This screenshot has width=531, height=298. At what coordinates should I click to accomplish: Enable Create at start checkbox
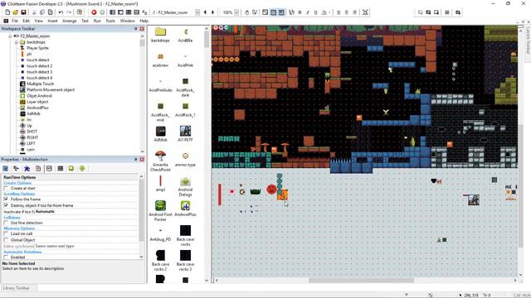click(x=6, y=188)
